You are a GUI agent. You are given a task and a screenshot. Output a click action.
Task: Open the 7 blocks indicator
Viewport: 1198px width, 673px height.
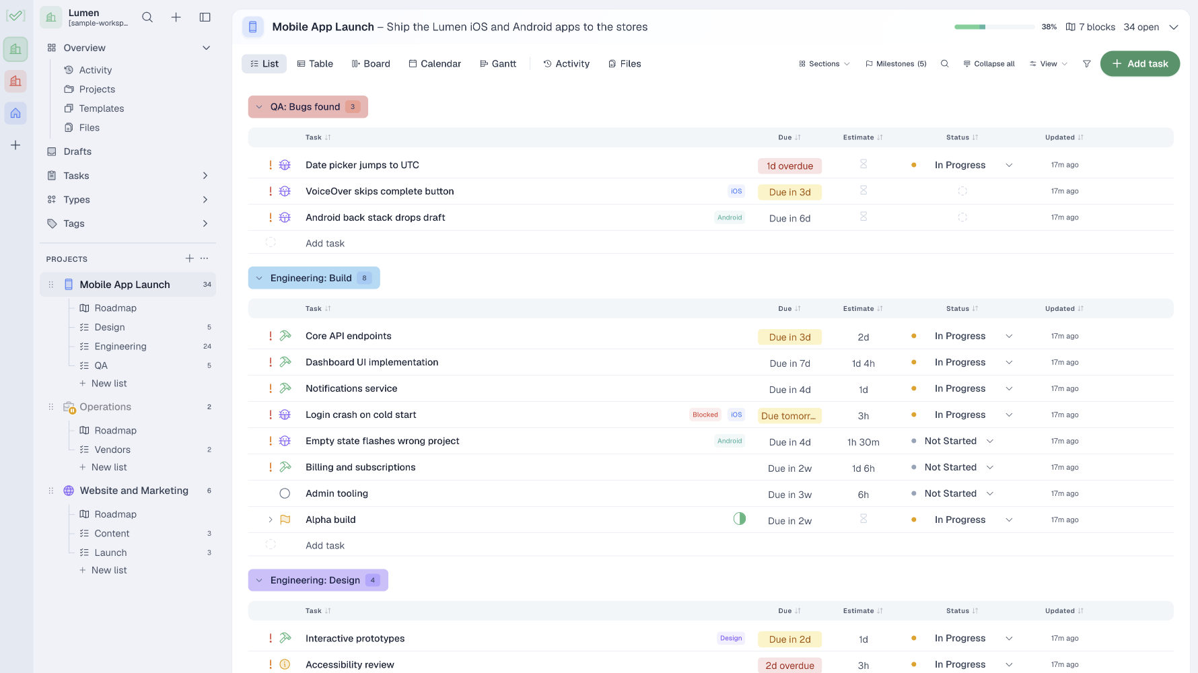pyautogui.click(x=1090, y=27)
